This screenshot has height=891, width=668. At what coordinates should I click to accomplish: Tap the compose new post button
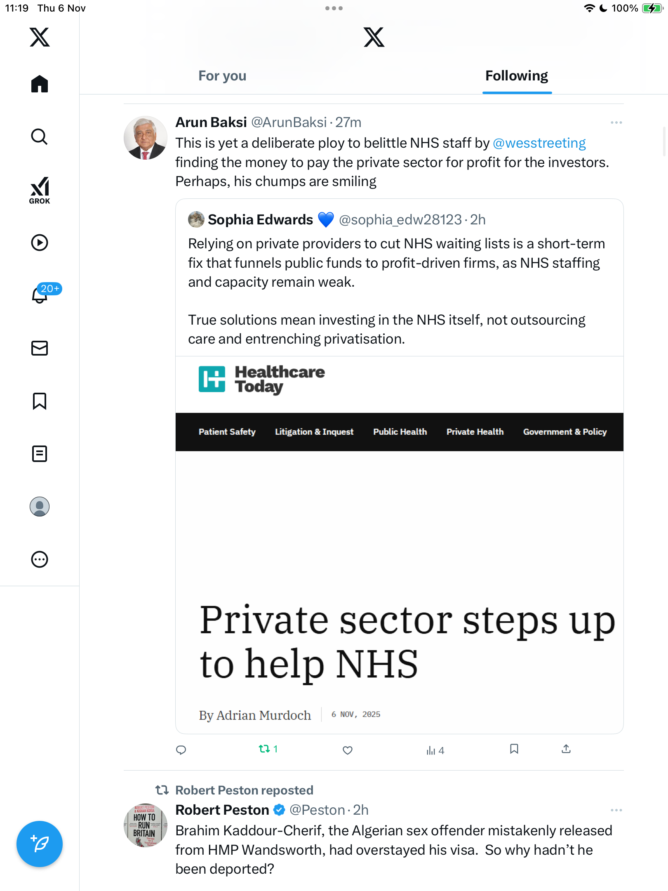click(40, 844)
